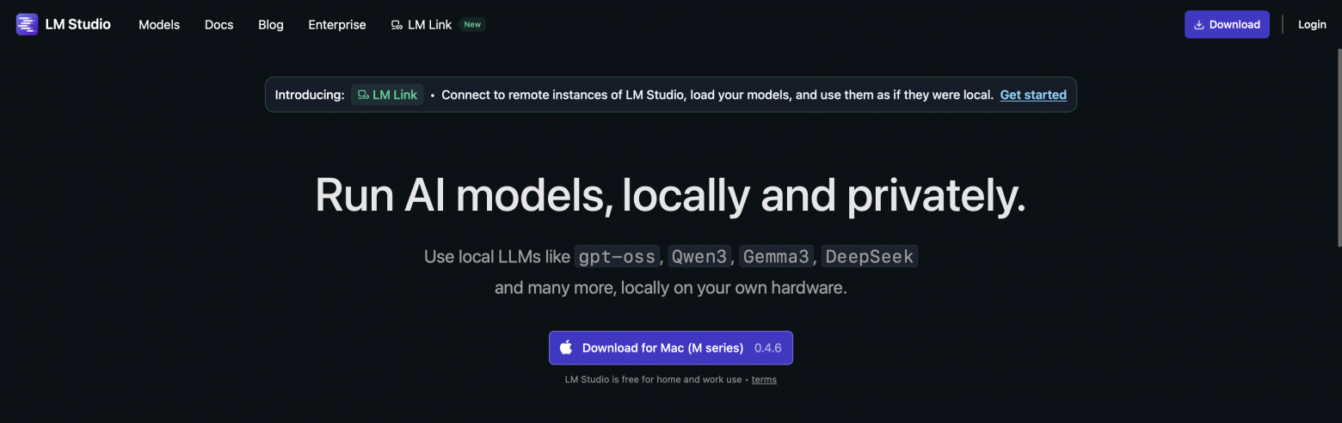Click the LM Studio brand name
The height and width of the screenshot is (423, 1342).
click(x=77, y=24)
